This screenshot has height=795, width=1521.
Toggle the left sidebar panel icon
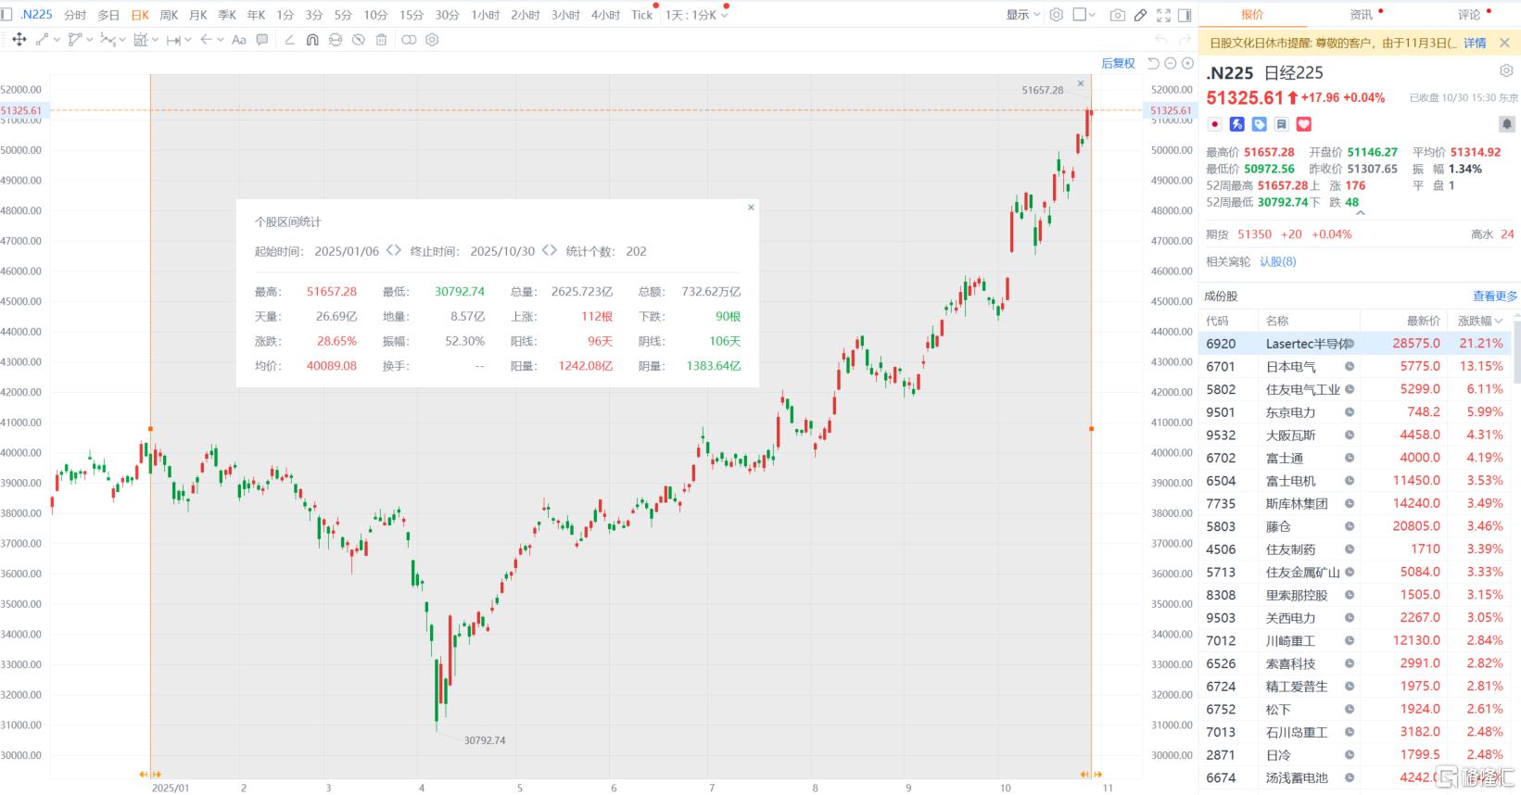pos(8,14)
